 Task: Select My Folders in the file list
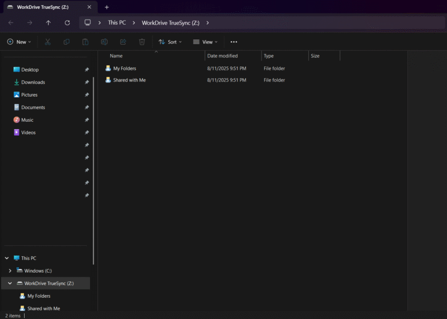(x=125, y=68)
